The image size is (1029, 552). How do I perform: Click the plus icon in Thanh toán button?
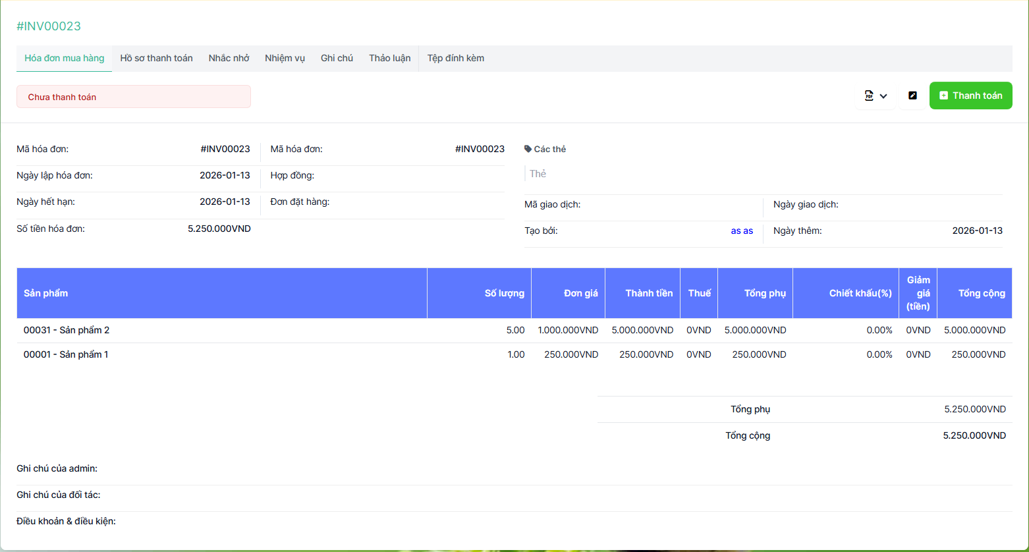[x=943, y=96]
